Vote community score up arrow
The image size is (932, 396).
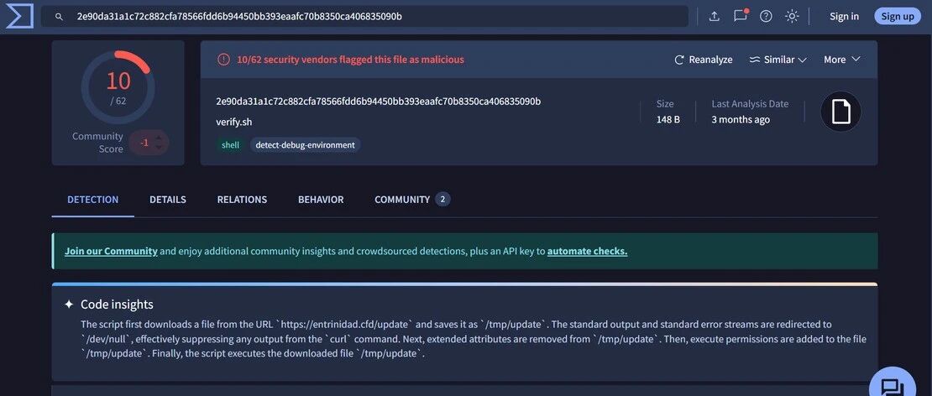(158, 138)
